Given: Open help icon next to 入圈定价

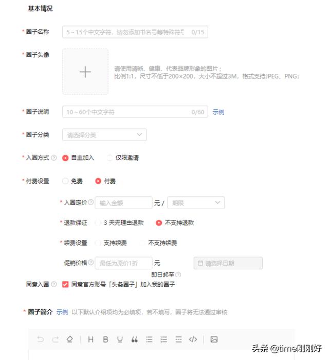Looking at the screenshot, I should click(91, 202).
